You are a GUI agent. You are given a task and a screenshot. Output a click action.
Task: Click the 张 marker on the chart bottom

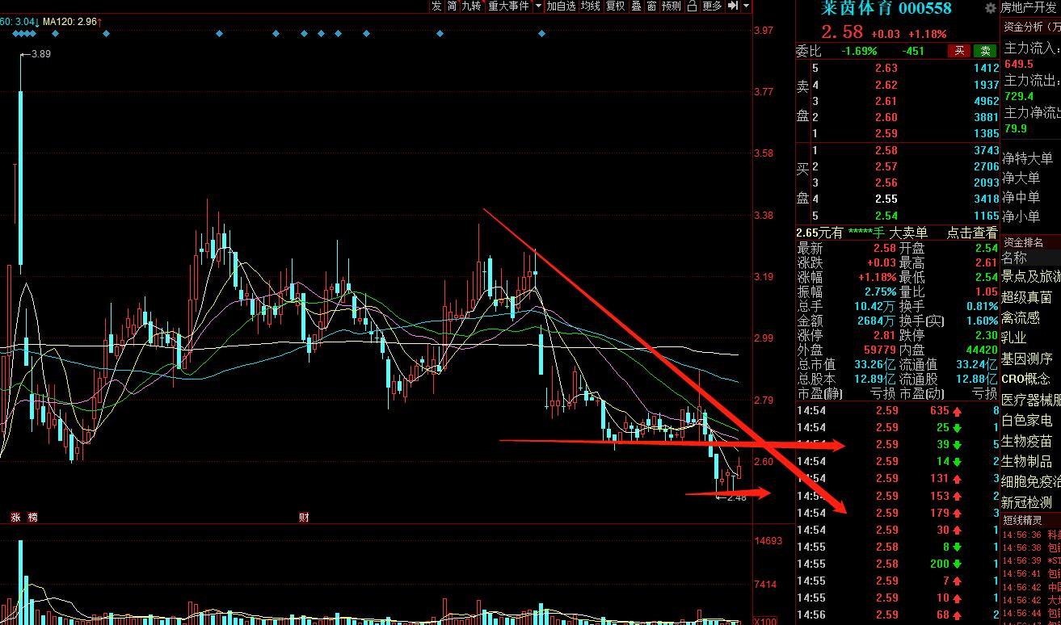pos(15,517)
